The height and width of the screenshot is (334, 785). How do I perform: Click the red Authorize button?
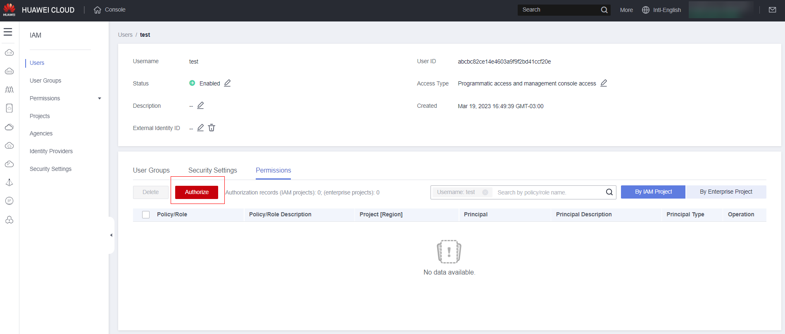pos(197,192)
